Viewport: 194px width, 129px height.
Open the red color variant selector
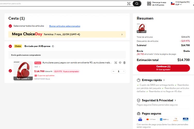pyautogui.click(x=37, y=67)
